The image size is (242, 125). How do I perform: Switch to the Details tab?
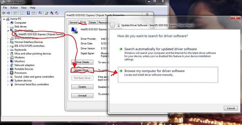(x=93, y=22)
